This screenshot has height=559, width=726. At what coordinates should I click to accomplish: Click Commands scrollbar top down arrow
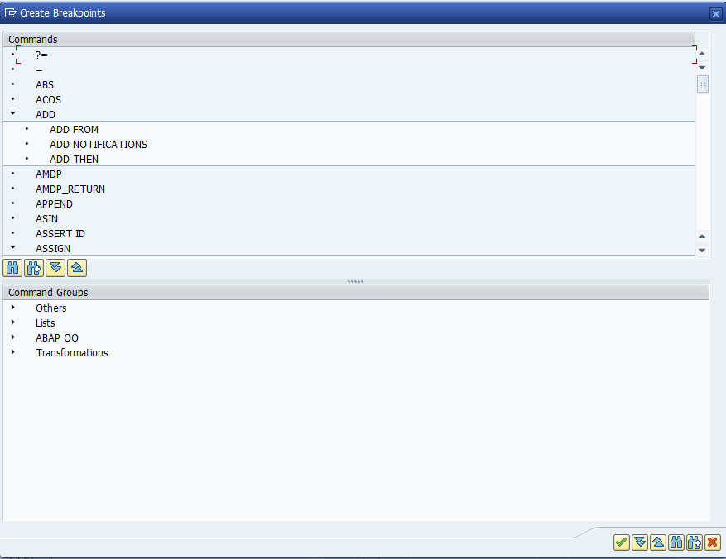pos(702,68)
